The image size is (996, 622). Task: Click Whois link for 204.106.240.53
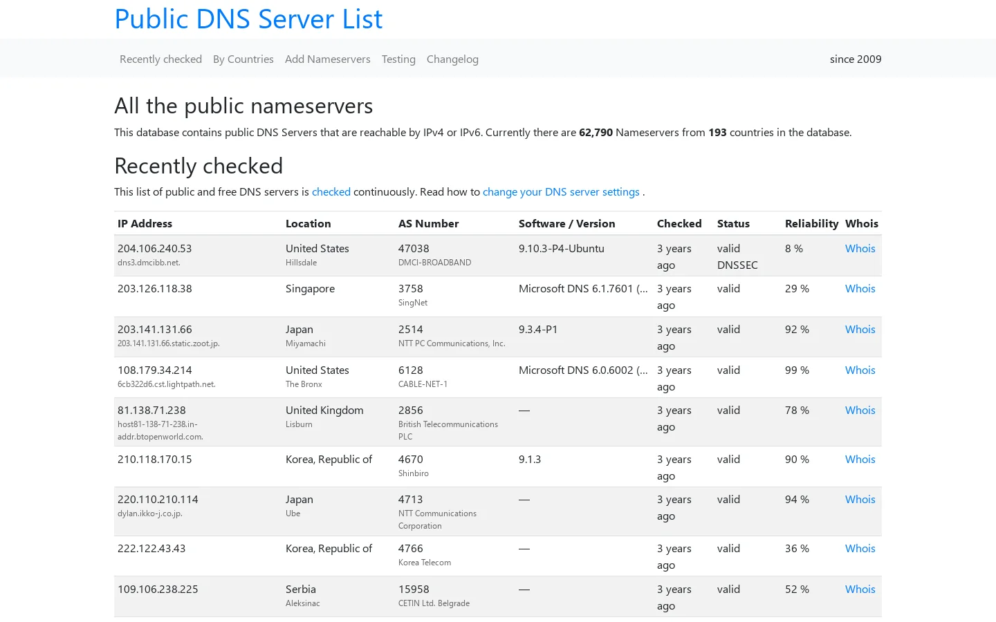[x=860, y=248]
